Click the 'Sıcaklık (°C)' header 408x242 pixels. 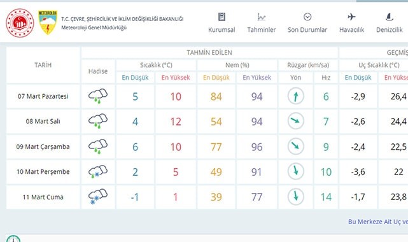point(156,65)
